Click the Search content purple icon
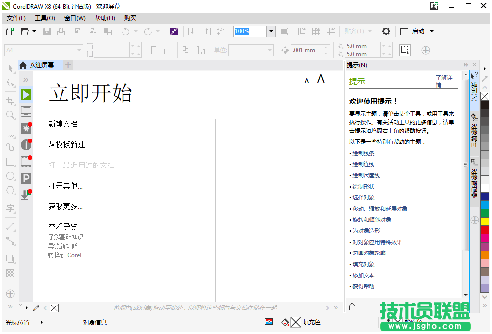Screen dimensions: 492x334 coord(174,31)
